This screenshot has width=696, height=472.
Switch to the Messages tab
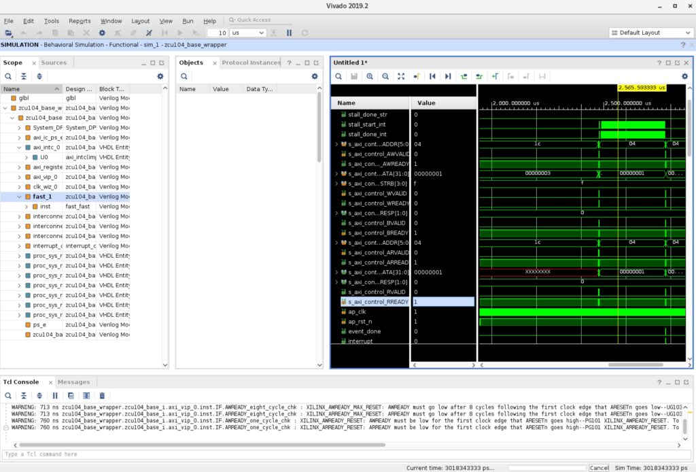(x=73, y=382)
